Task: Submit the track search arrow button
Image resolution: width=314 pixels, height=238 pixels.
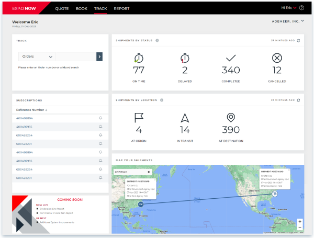Action: click(x=99, y=56)
